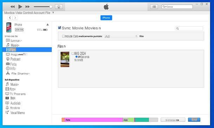Focus the movies search field
Screen dimensions: 214x128
(189, 28)
